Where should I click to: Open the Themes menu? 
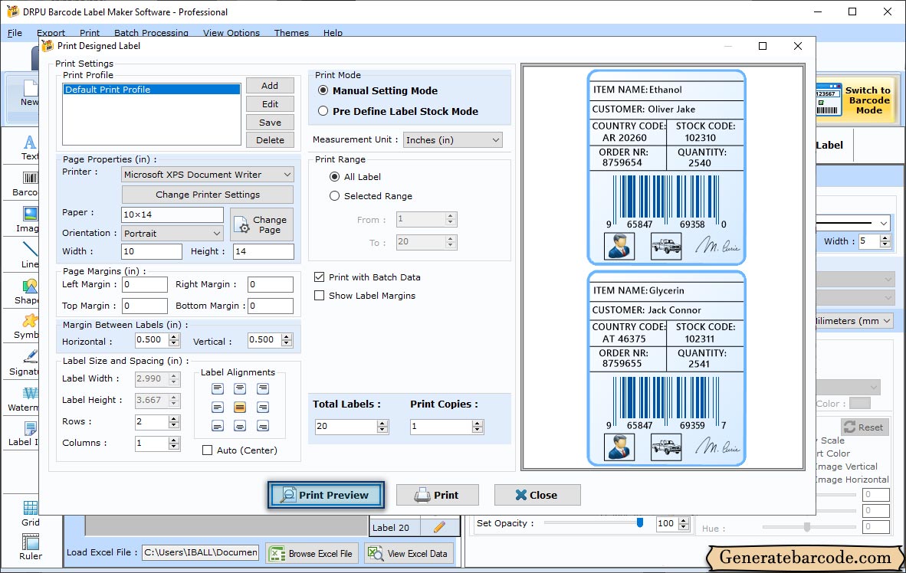291,33
